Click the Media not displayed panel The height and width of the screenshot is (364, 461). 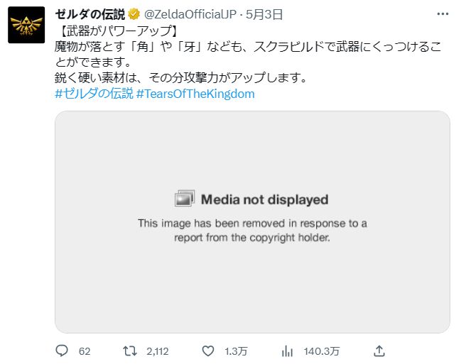click(252, 222)
